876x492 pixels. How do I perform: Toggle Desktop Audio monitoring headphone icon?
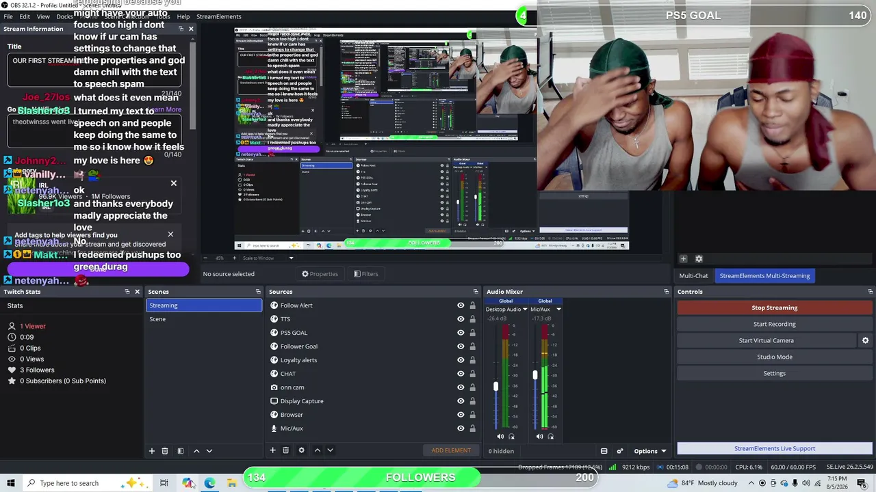tap(511, 437)
